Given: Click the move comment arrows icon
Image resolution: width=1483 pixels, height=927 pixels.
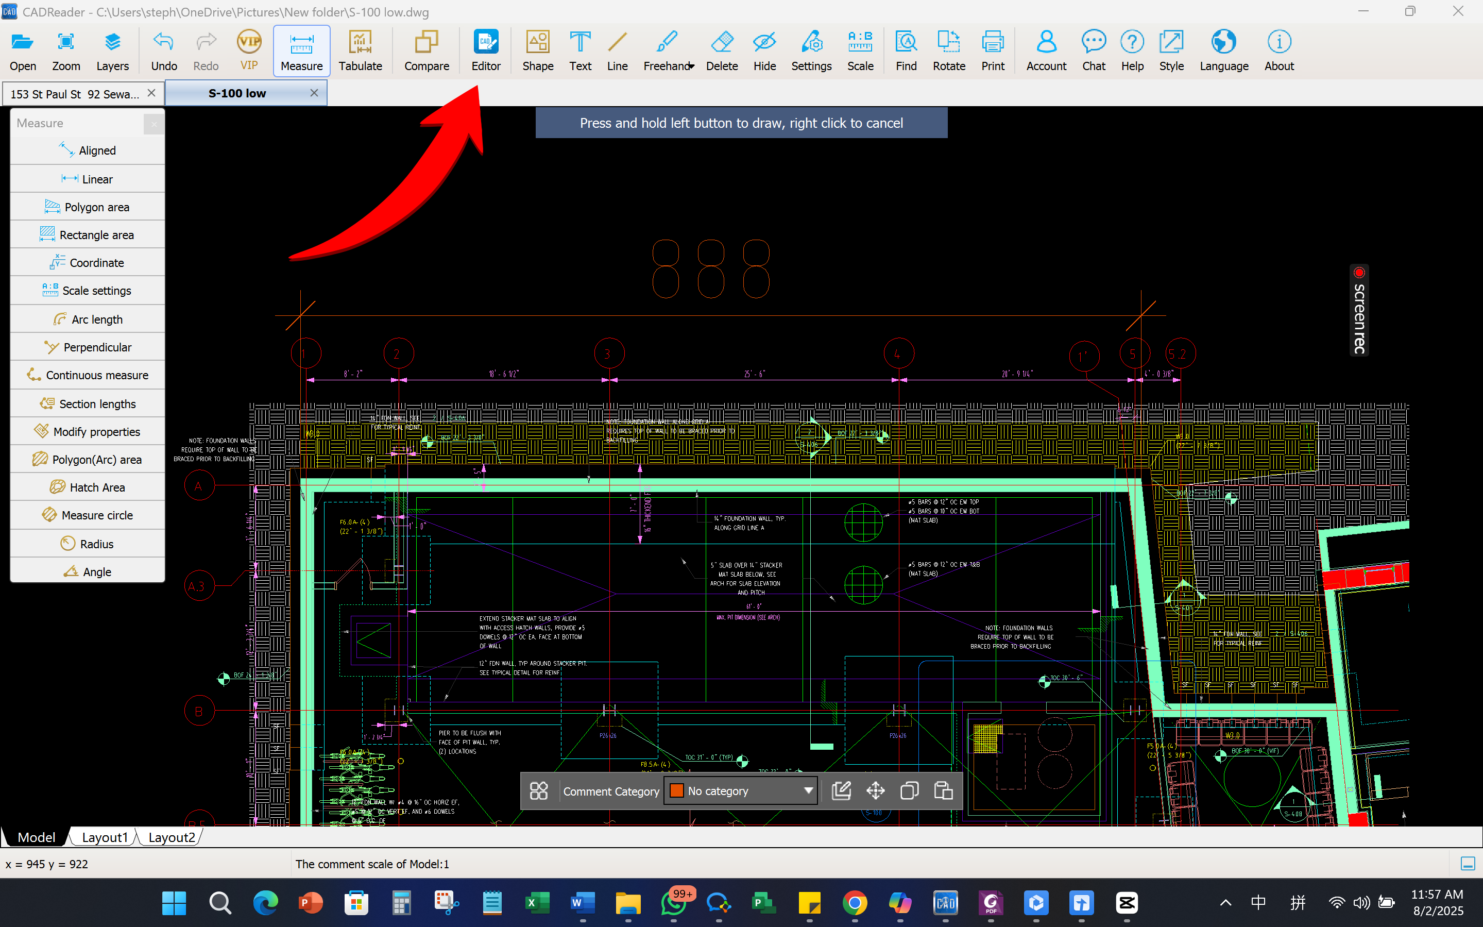Looking at the screenshot, I should click(x=875, y=791).
